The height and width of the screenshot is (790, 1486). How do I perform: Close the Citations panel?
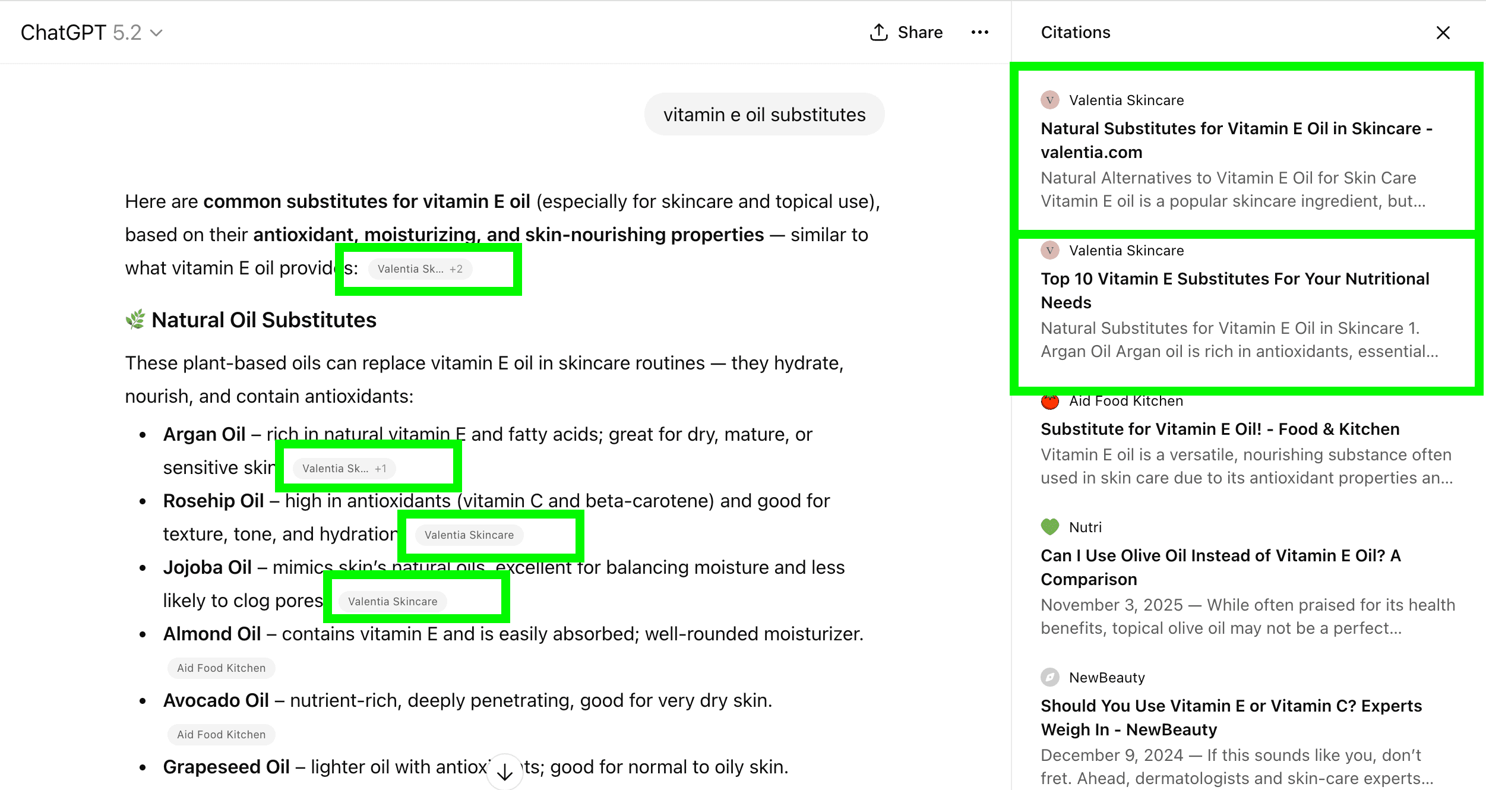point(1443,33)
